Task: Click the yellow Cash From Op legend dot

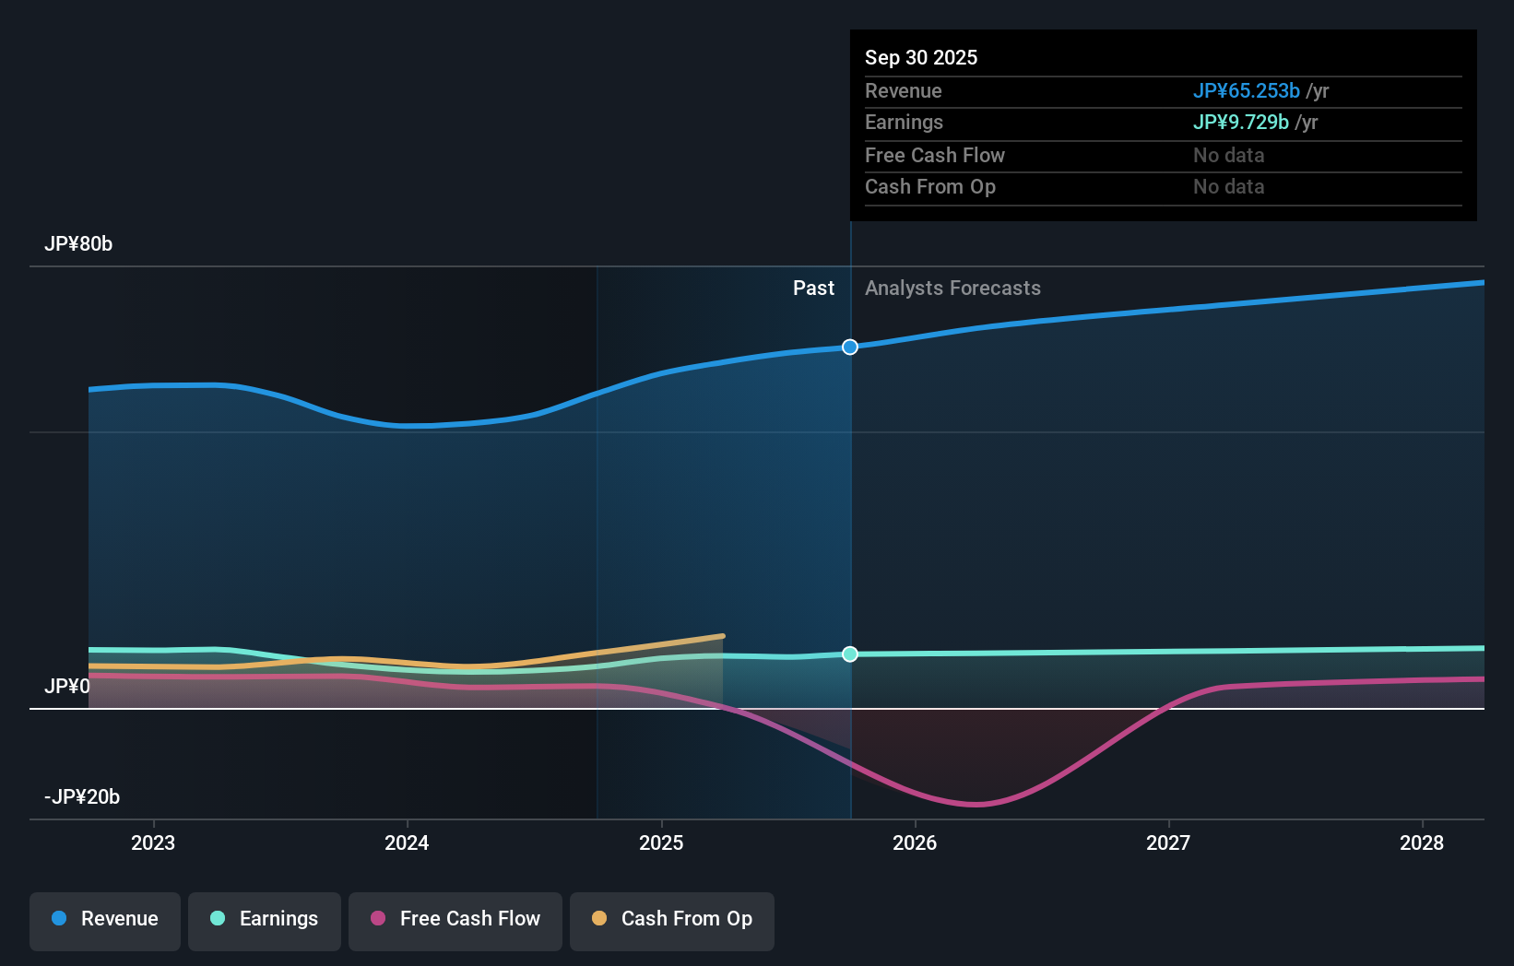Action: coord(597,918)
